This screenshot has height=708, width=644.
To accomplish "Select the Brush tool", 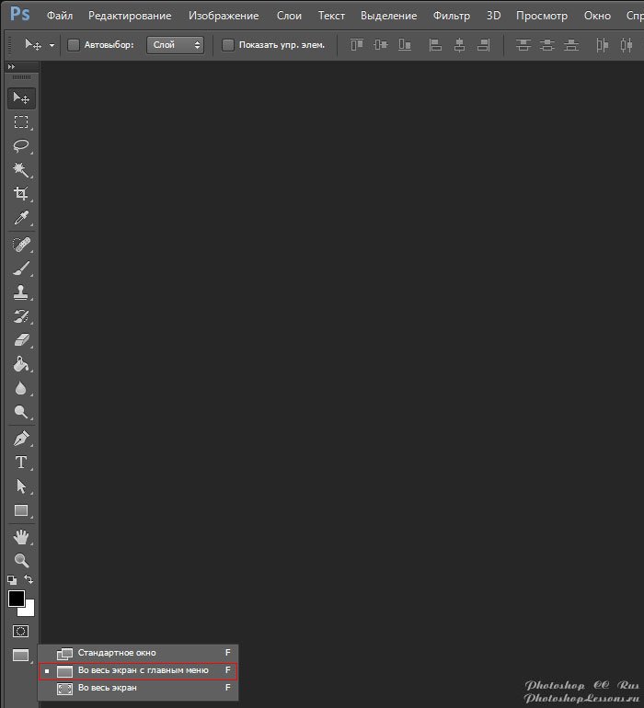I will [20, 268].
